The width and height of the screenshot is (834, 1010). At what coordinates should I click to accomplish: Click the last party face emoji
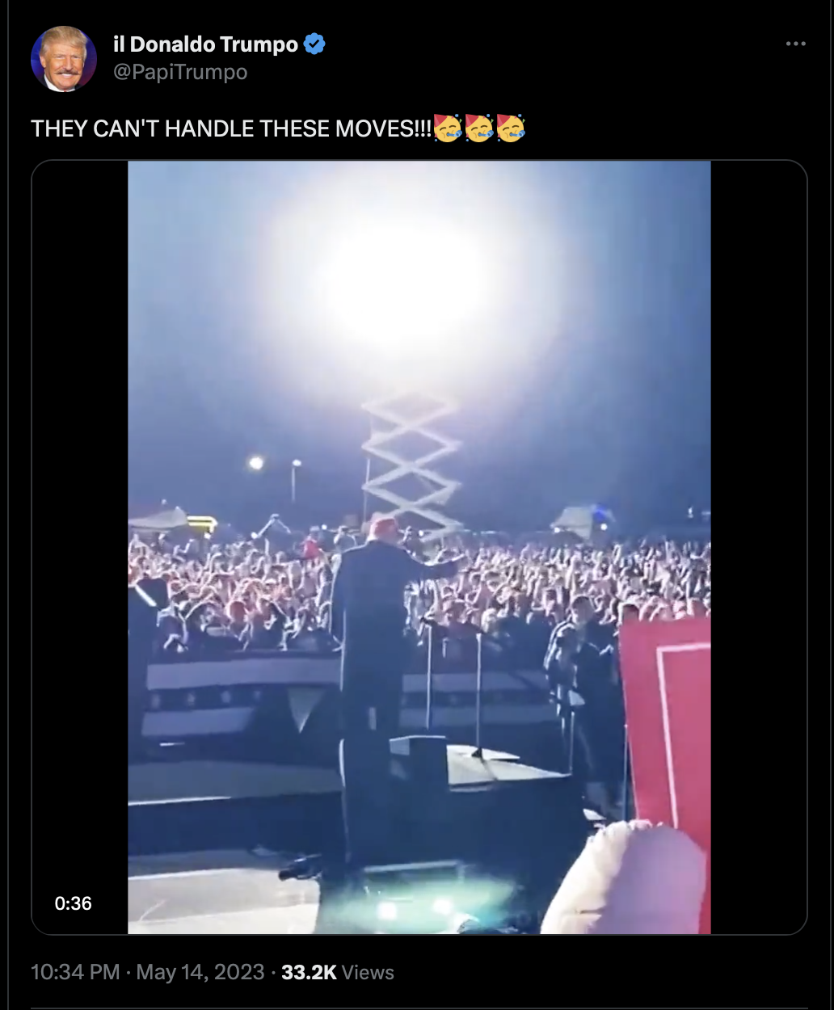511,128
